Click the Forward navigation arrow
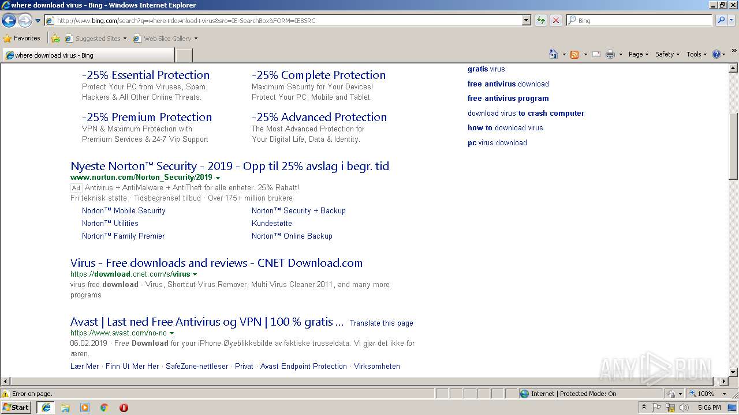The width and height of the screenshot is (739, 415). point(25,21)
